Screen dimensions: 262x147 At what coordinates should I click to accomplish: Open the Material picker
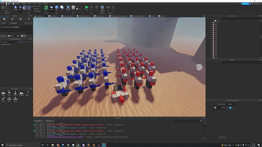(68, 8)
